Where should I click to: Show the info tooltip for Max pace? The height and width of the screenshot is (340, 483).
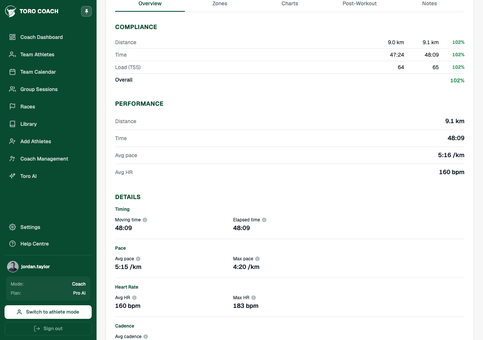point(257,259)
